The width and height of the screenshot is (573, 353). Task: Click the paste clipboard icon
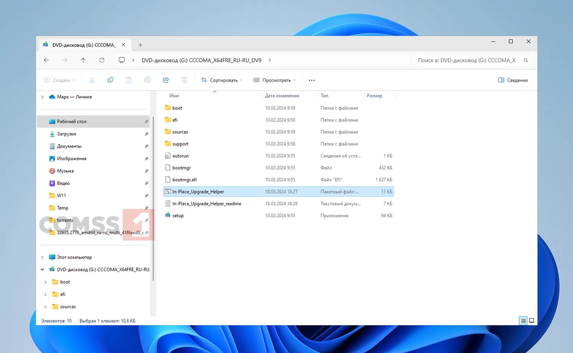(x=129, y=80)
